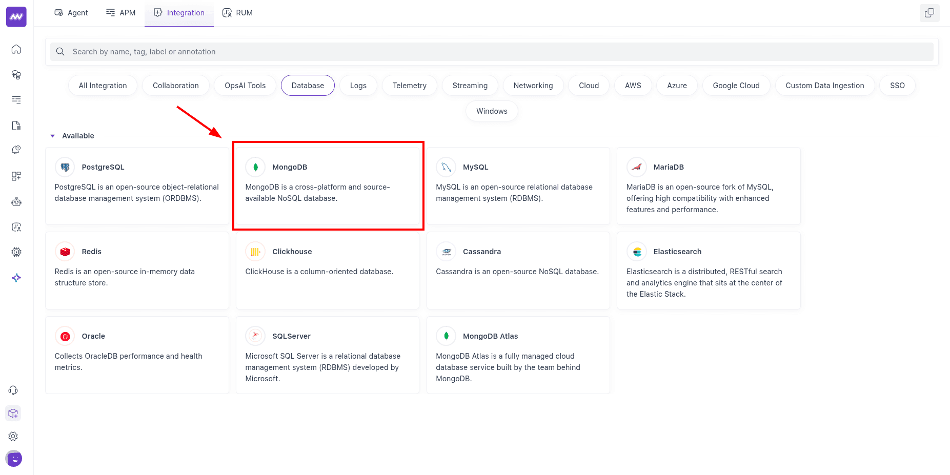Switch to the RUM tab

pyautogui.click(x=237, y=12)
